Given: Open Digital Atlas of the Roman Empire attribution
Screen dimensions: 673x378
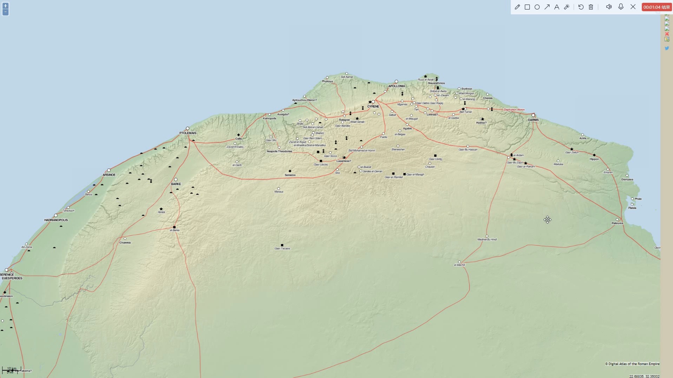Looking at the screenshot, I should pos(632,364).
